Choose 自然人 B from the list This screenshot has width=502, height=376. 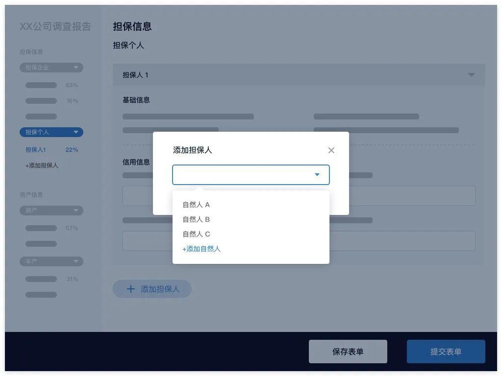pos(196,219)
